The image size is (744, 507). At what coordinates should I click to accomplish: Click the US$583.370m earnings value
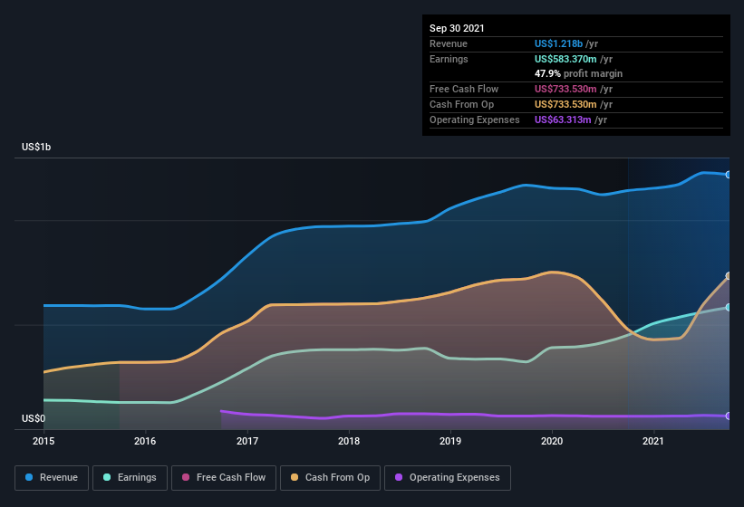[565, 59]
